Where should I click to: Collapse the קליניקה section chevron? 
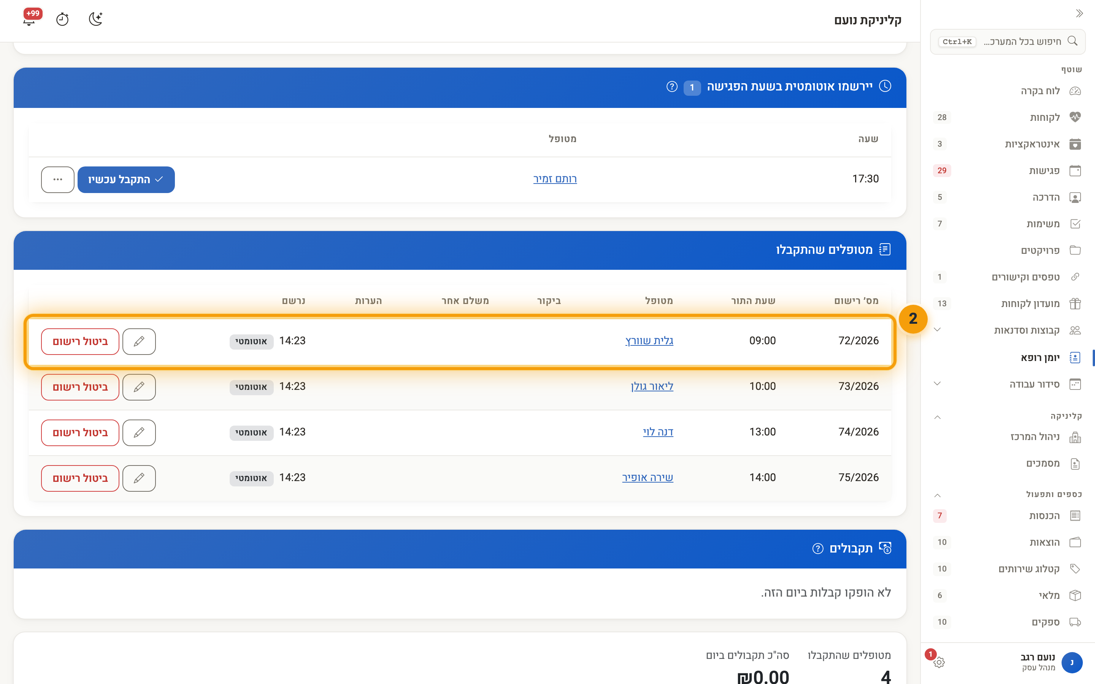[x=938, y=416]
